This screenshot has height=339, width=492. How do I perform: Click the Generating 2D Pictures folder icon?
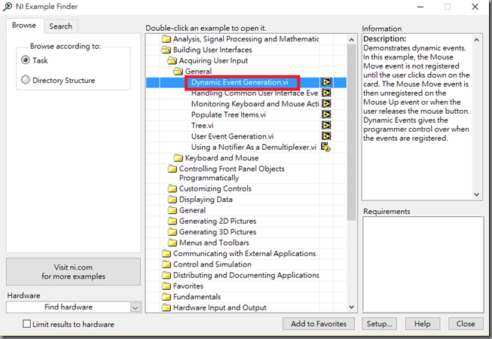tap(172, 221)
